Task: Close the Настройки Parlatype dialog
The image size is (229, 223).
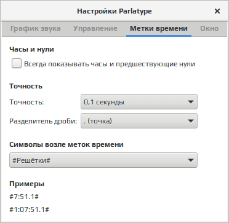Action: 217,11
